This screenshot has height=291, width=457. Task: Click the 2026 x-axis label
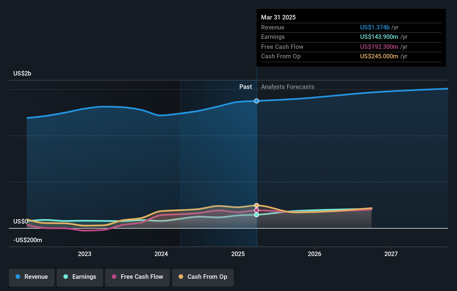(x=315, y=254)
